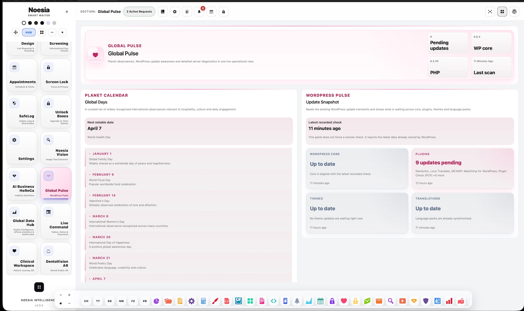Open the orange play button icon in the dock
524x311 pixels.
pos(402,301)
